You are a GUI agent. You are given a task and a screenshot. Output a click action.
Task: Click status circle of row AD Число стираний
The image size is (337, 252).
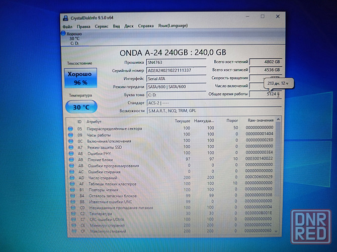tap(72, 178)
